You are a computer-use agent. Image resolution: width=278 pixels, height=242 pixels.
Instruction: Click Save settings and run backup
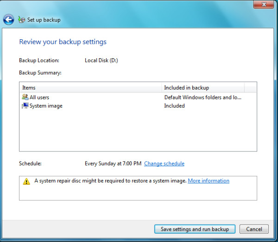[x=195, y=229]
